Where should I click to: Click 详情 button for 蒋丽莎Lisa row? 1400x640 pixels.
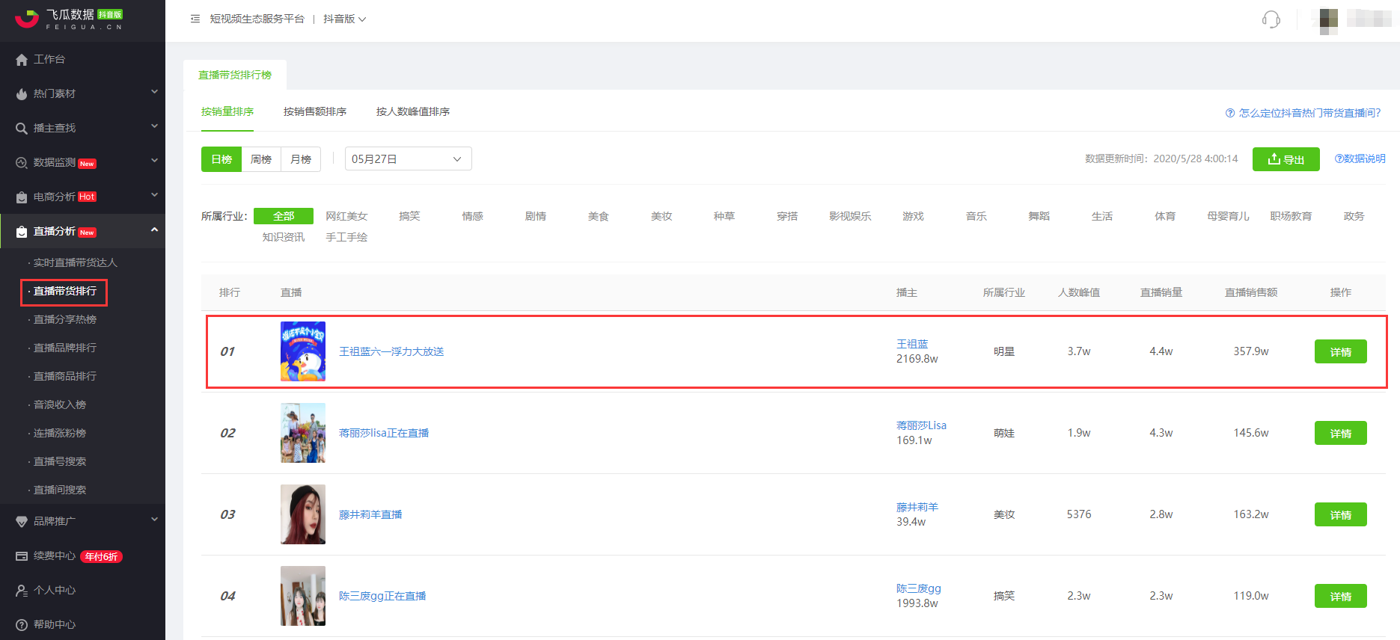(1340, 433)
